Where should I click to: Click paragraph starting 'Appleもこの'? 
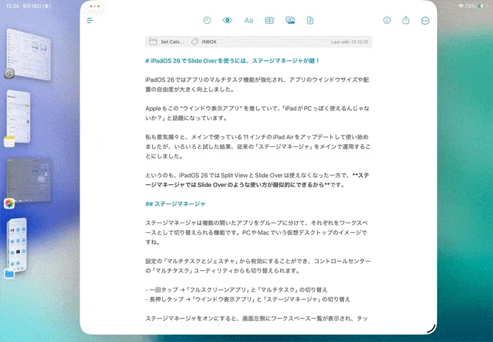point(257,113)
